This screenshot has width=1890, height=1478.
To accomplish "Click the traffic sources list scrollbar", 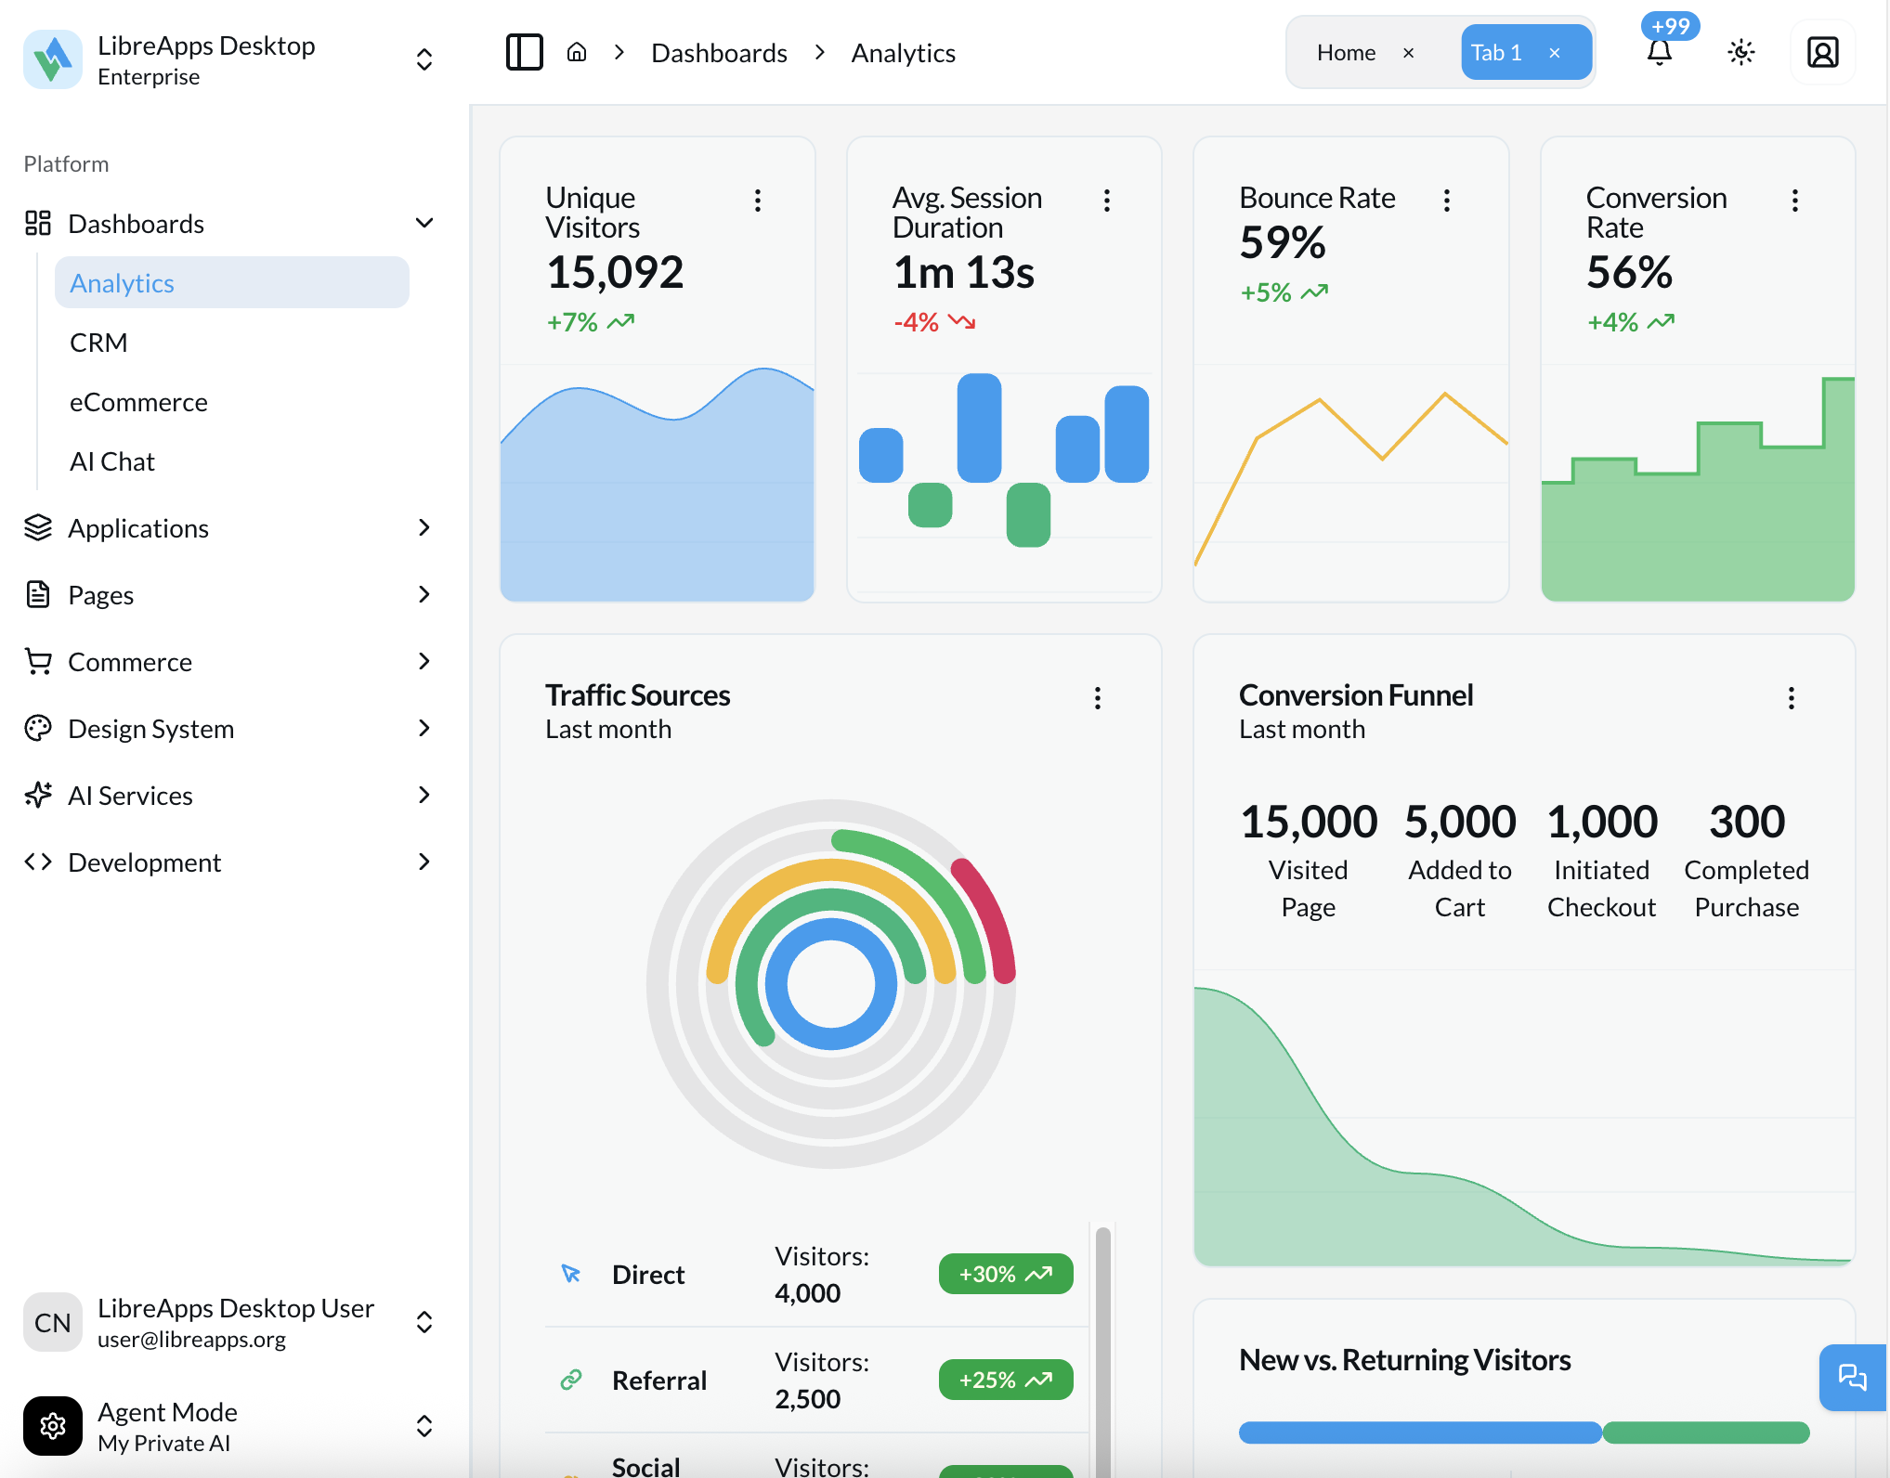I will (1103, 1346).
